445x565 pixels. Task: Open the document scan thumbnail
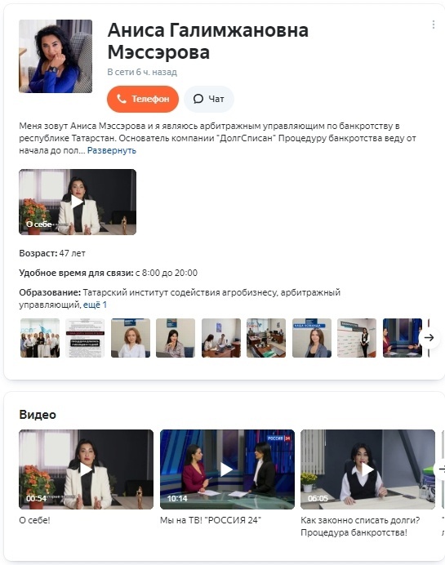[x=85, y=338]
